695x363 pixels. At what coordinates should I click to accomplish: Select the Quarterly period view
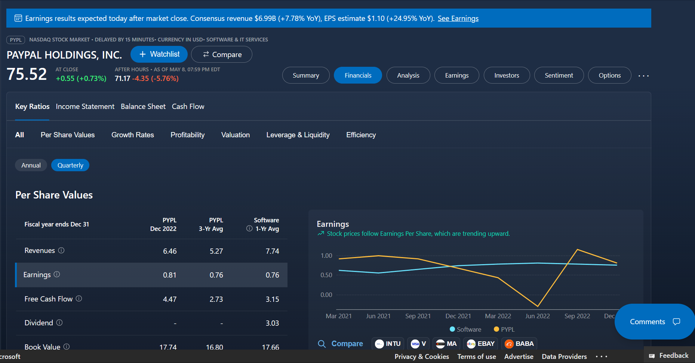(x=70, y=165)
